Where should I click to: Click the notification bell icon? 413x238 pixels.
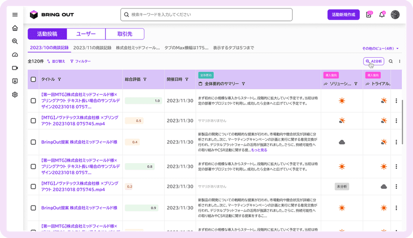(x=382, y=15)
